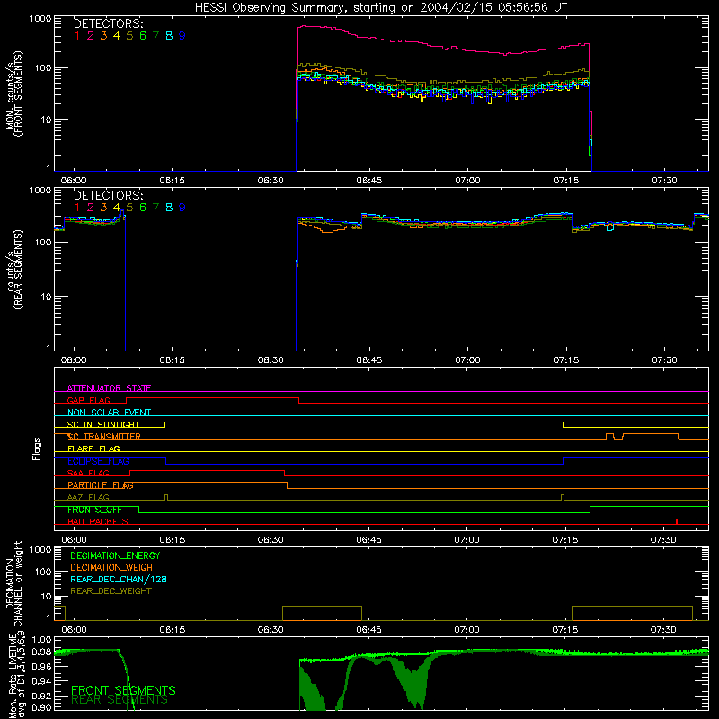Click 0.98 tick on livetime y-axis
The height and width of the screenshot is (719, 719).
pos(42,652)
